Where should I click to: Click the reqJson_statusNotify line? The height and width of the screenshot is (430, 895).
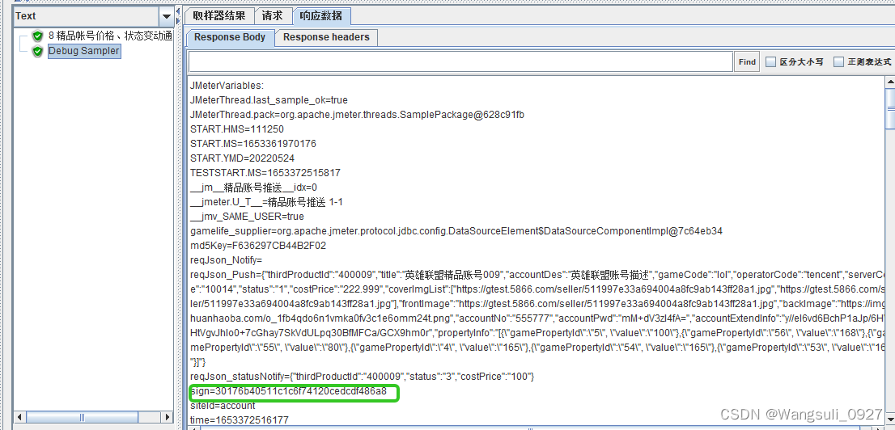362,377
